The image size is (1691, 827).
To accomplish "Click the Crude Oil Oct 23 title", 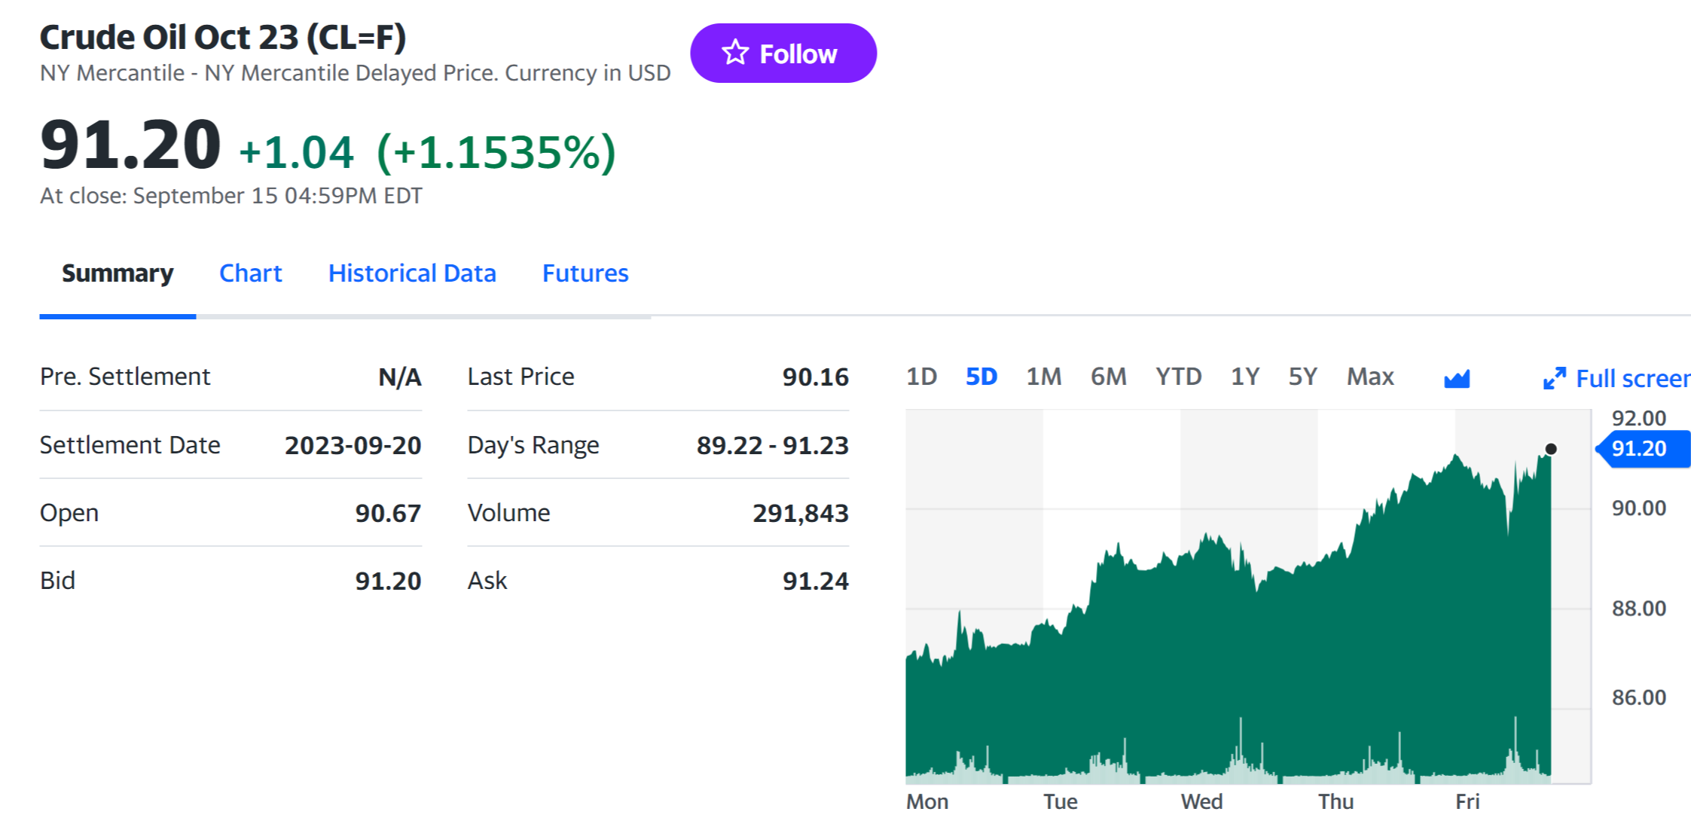I will click(x=223, y=38).
